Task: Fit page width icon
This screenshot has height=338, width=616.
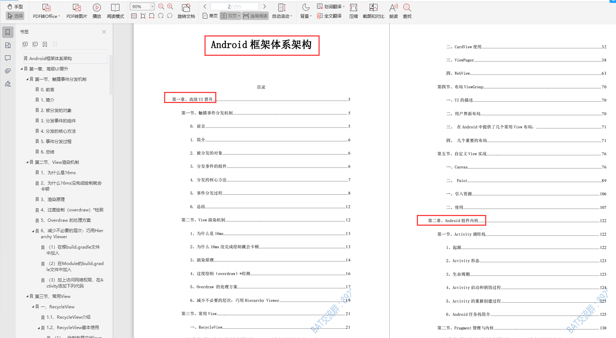Action: 152,16
